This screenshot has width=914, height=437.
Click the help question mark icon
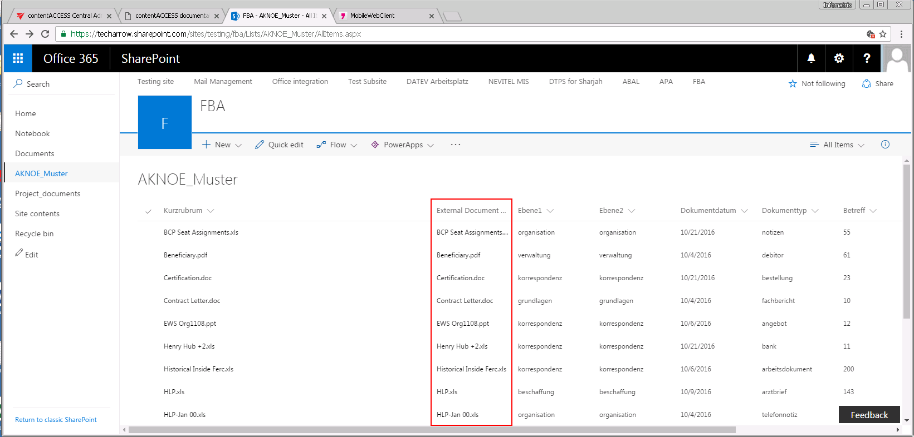coord(867,58)
